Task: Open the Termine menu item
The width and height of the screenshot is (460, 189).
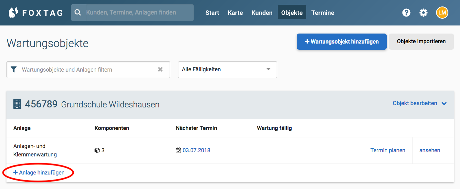Action: click(x=323, y=13)
